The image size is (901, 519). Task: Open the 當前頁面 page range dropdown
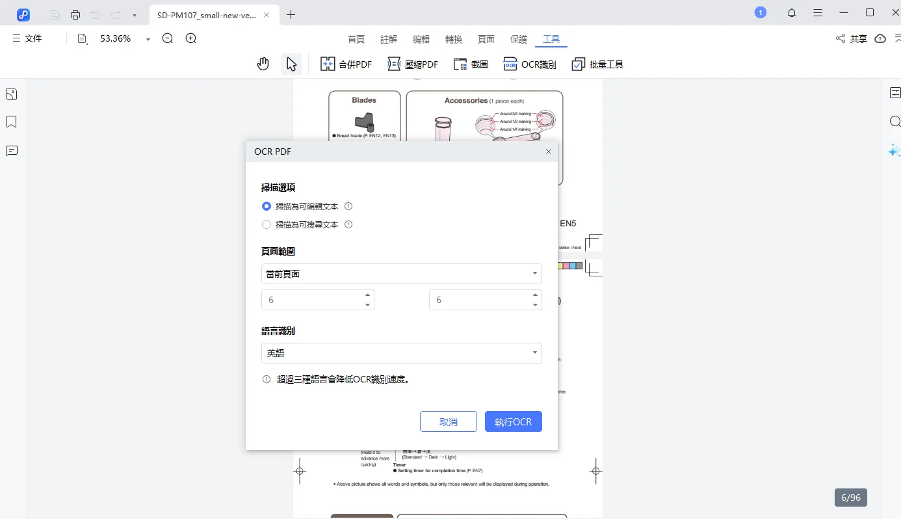pyautogui.click(x=402, y=274)
